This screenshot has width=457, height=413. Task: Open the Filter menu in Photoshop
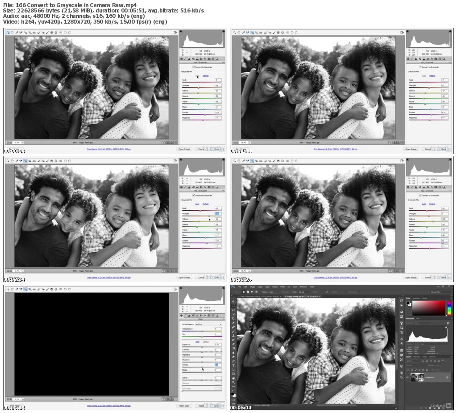click(x=283, y=287)
